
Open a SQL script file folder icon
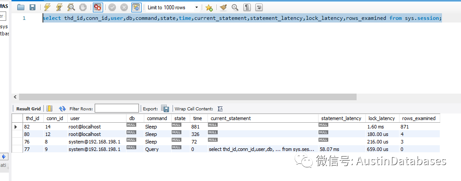click(21, 8)
